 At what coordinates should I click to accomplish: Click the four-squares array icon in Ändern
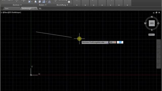point(44,2)
